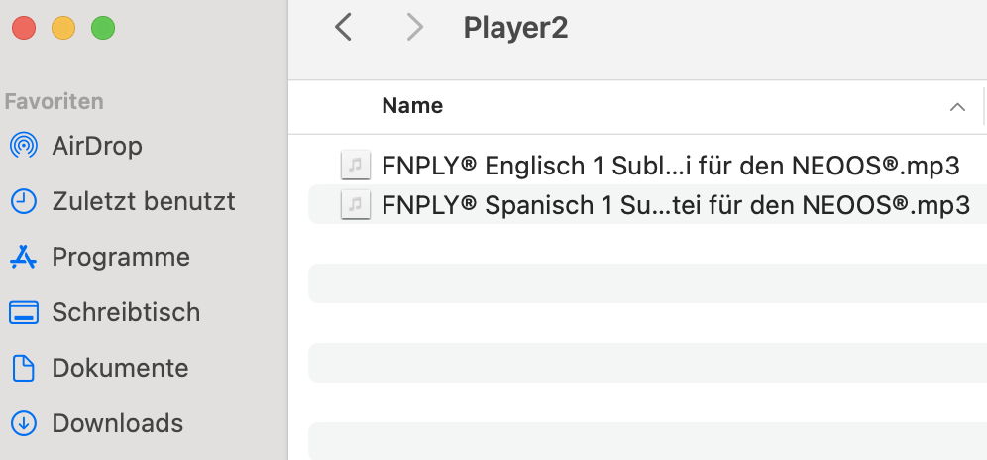Click the Programme app-store icon

click(24, 257)
